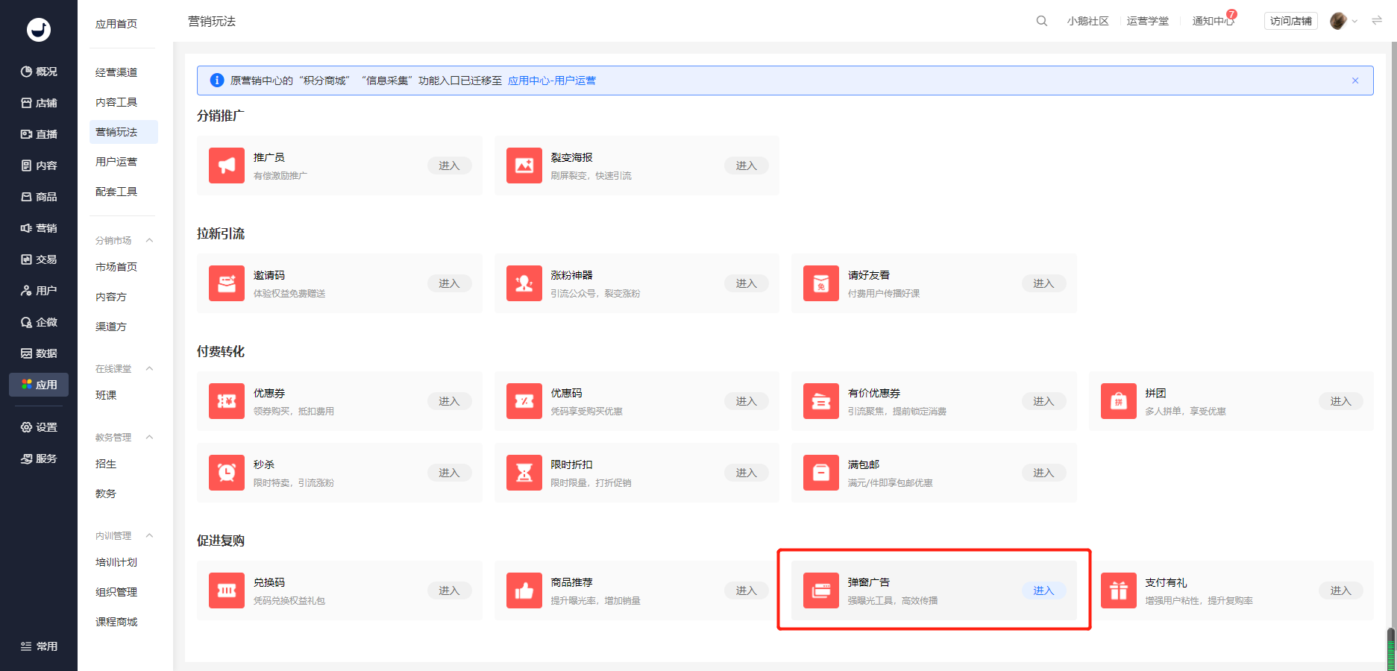Click the 邀请码 card icon
Viewport: 1397px width, 671px height.
tap(227, 283)
